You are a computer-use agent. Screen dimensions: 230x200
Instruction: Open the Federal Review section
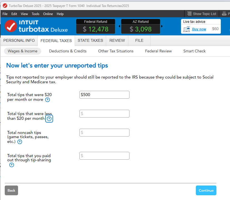click(158, 51)
